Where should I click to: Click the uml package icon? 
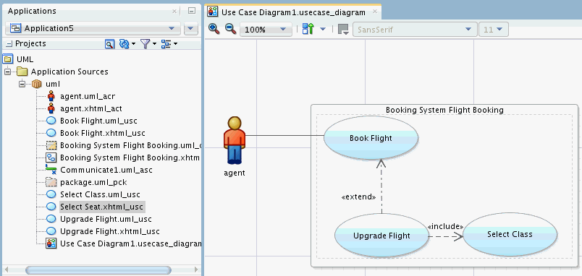(37, 84)
